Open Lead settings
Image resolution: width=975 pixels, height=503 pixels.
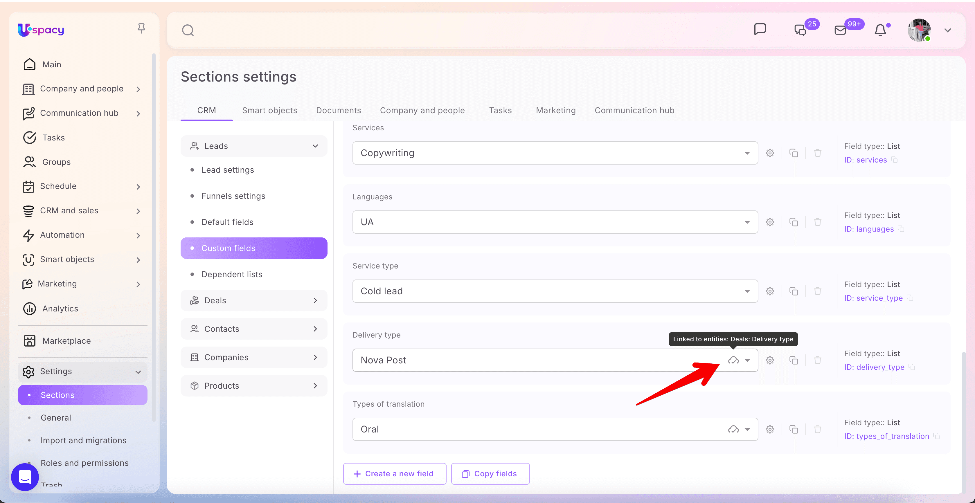point(227,170)
